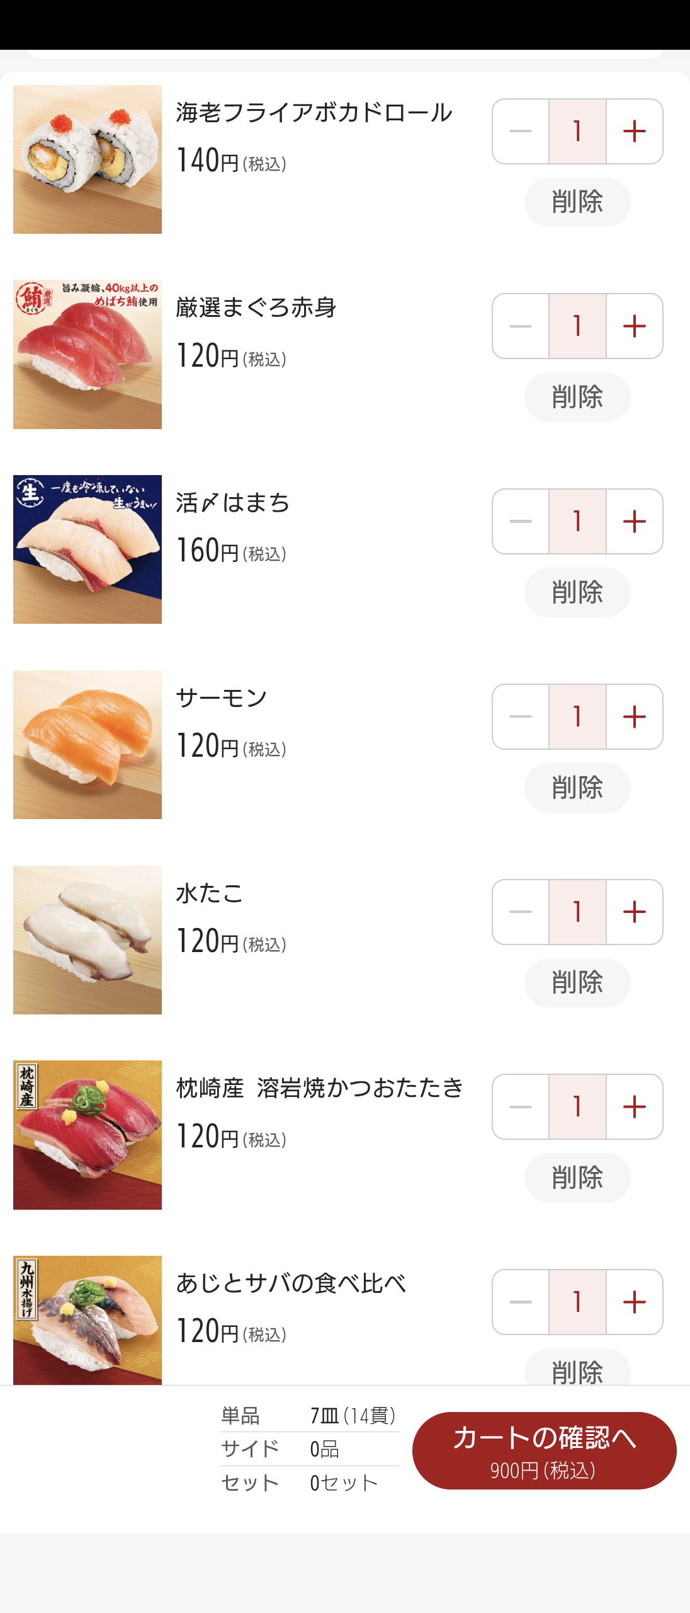Image resolution: width=690 pixels, height=1613 pixels.
Task: Open 海老フライアボカドロール photo
Action: coord(88,159)
